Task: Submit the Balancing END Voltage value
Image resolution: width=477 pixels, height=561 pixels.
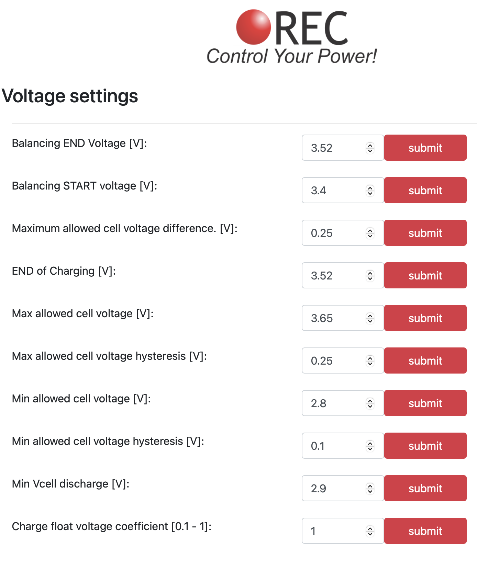Action: (425, 148)
